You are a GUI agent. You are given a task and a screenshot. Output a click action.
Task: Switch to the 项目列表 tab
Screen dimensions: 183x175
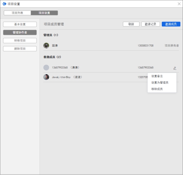click(17, 13)
